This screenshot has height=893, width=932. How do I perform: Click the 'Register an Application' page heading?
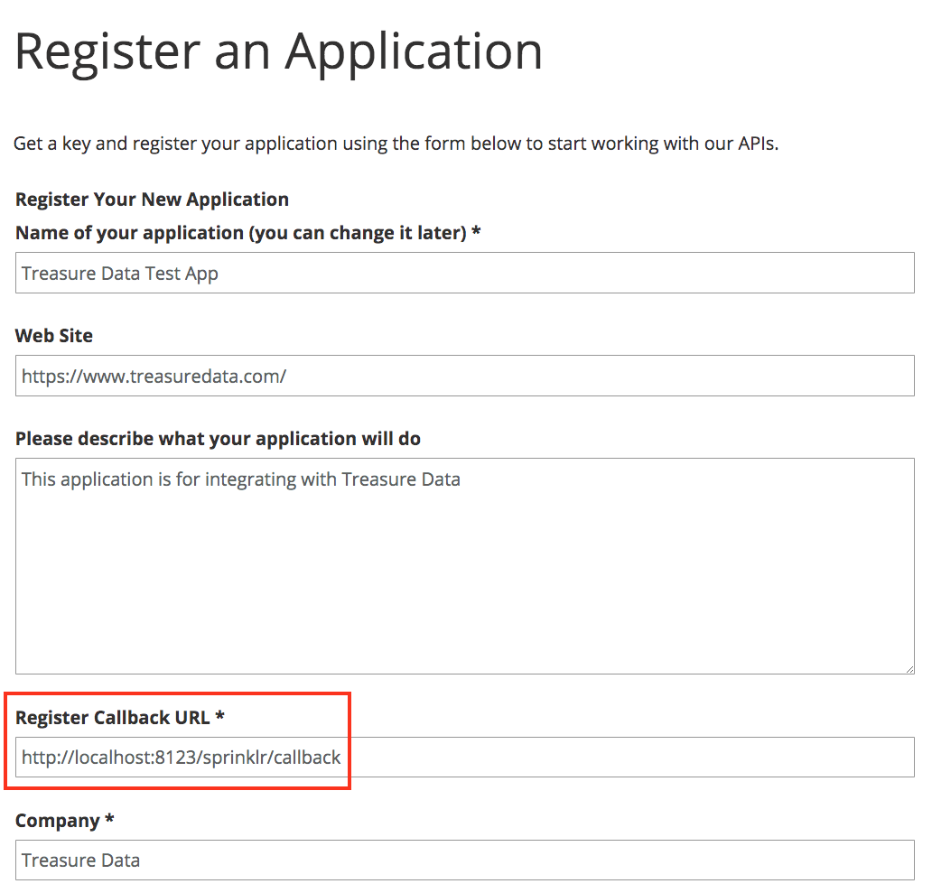click(x=279, y=51)
